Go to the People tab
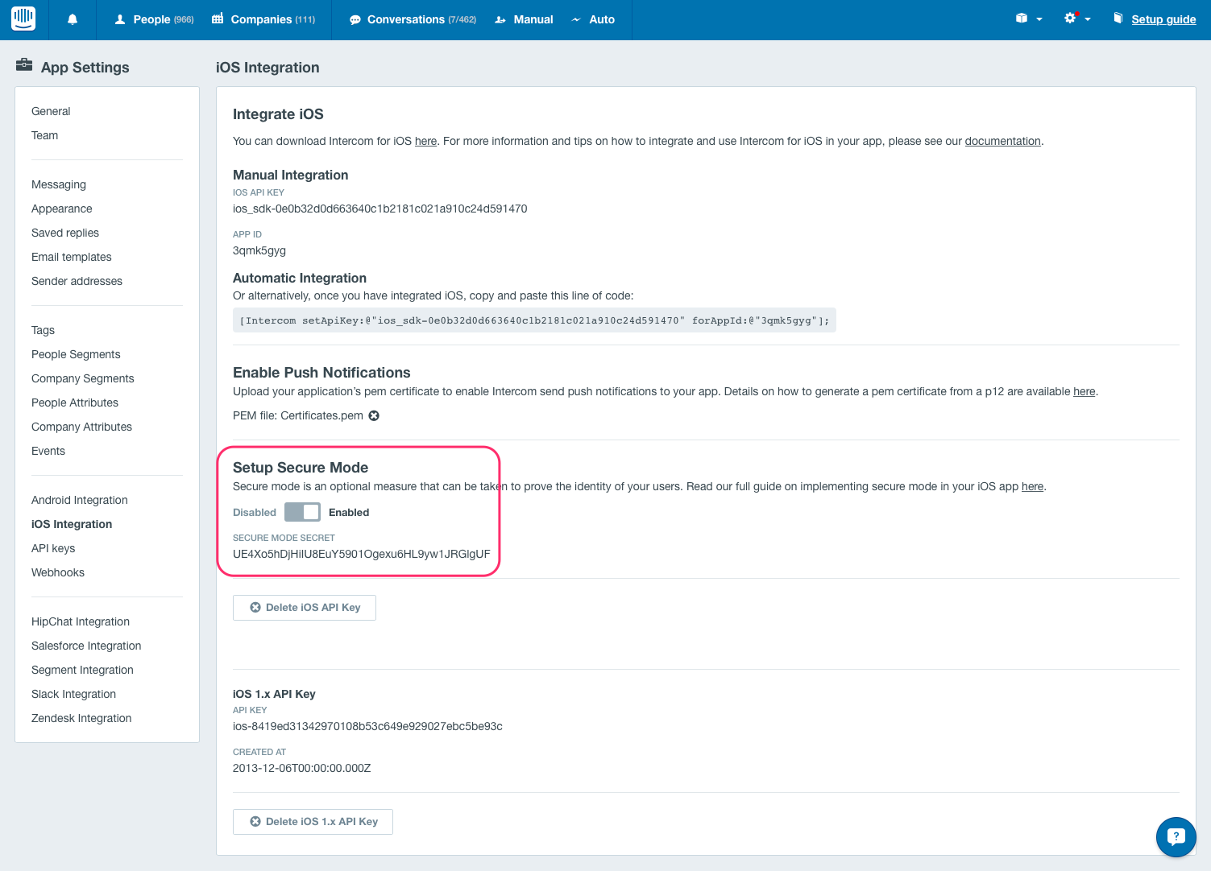This screenshot has width=1211, height=871. coord(154,19)
